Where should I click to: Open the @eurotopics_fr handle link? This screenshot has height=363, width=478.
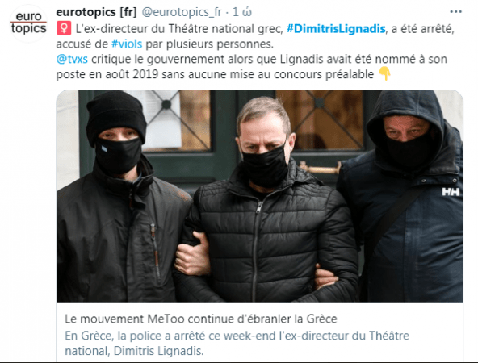click(182, 12)
